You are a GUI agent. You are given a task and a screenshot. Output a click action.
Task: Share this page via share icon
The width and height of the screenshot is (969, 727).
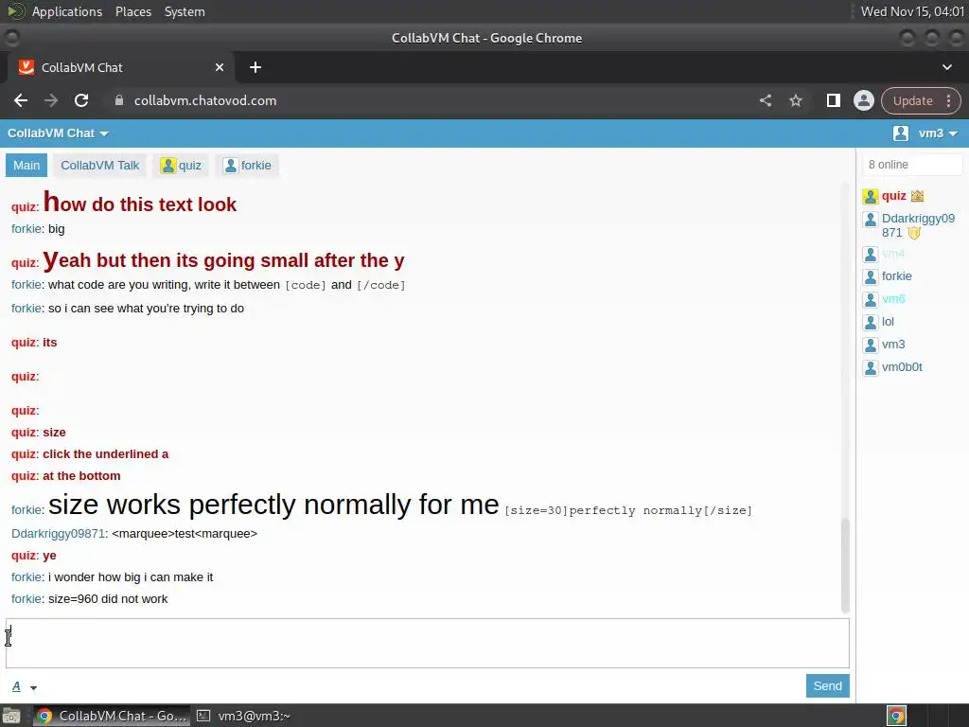pos(766,100)
